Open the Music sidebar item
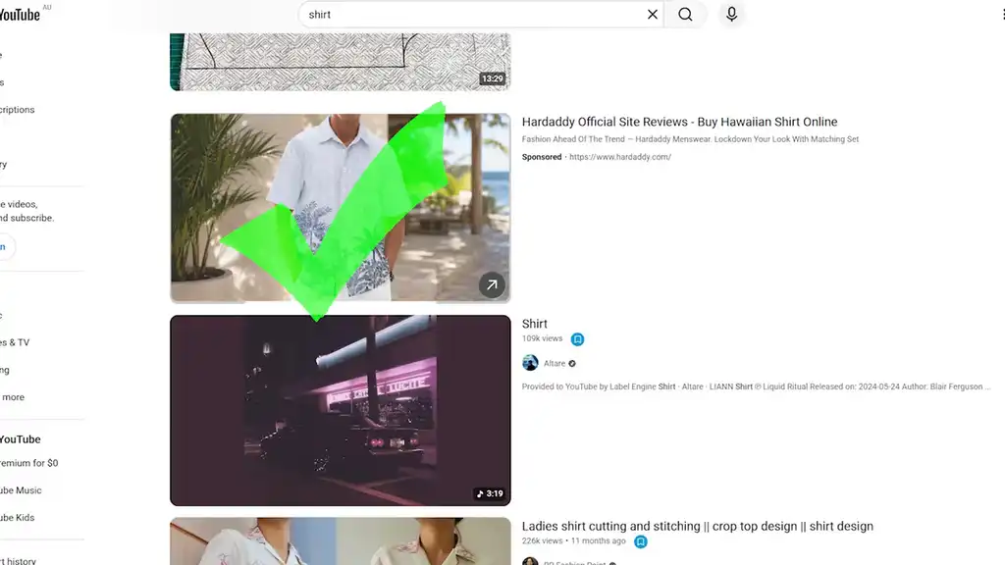The height and width of the screenshot is (565, 1005). [x=21, y=490]
